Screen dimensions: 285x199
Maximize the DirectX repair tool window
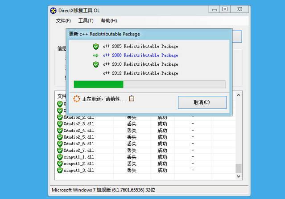(x=225, y=9)
